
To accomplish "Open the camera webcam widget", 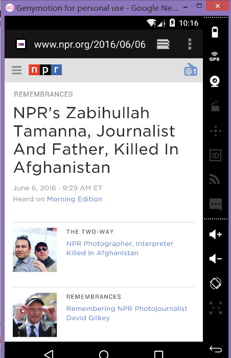I will tap(215, 81).
